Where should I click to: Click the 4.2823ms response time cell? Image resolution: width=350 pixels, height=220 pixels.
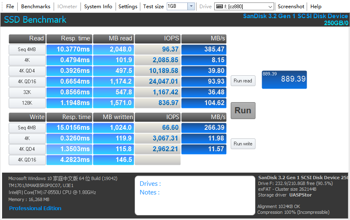point(69,160)
